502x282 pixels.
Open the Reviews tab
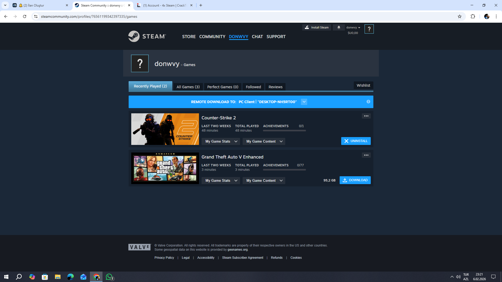point(275,87)
